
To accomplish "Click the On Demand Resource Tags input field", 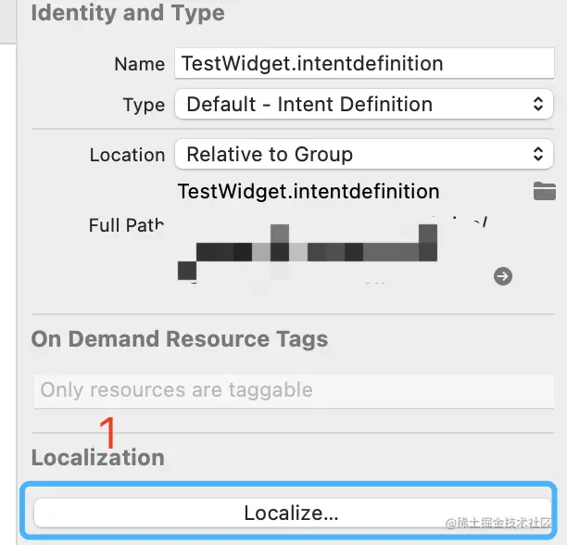I will coord(292,390).
